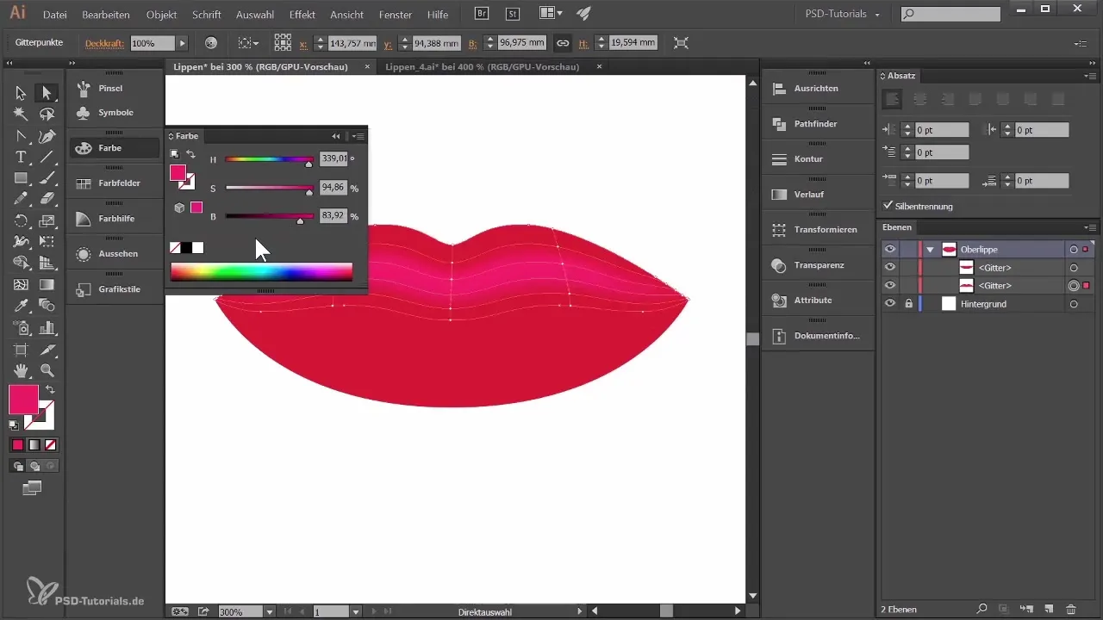Select the Blend tool

[47, 306]
